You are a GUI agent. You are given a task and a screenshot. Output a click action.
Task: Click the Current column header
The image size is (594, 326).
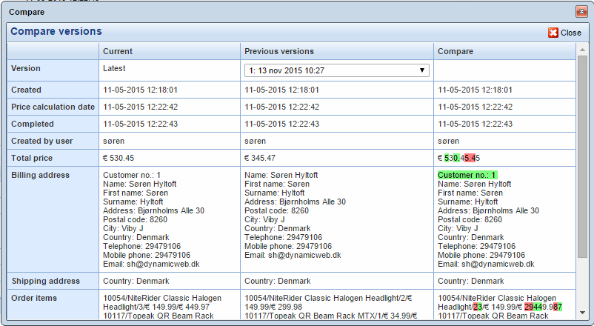pos(118,51)
